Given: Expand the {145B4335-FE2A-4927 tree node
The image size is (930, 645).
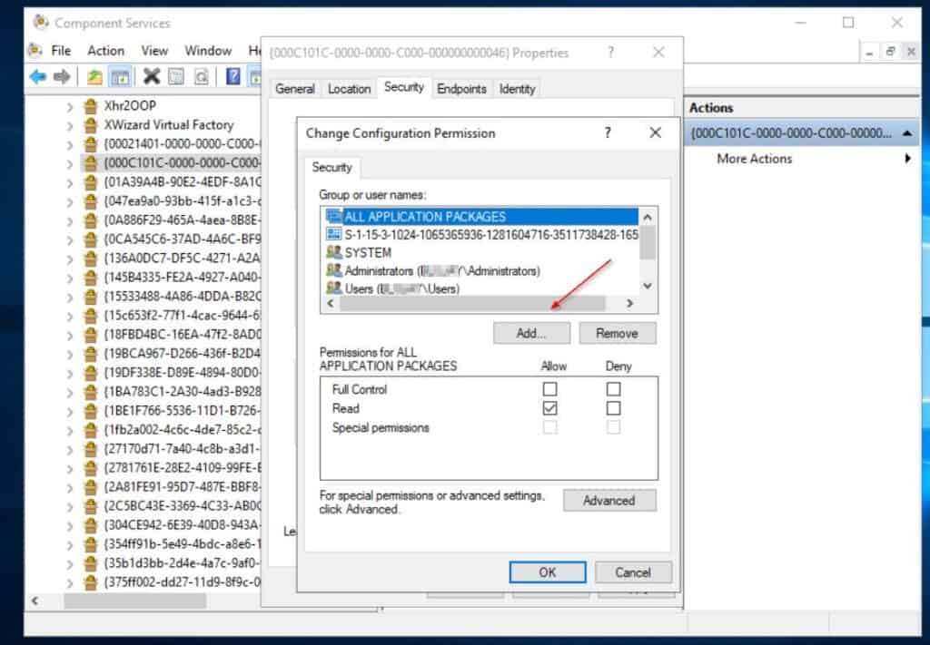Looking at the screenshot, I should 70,278.
